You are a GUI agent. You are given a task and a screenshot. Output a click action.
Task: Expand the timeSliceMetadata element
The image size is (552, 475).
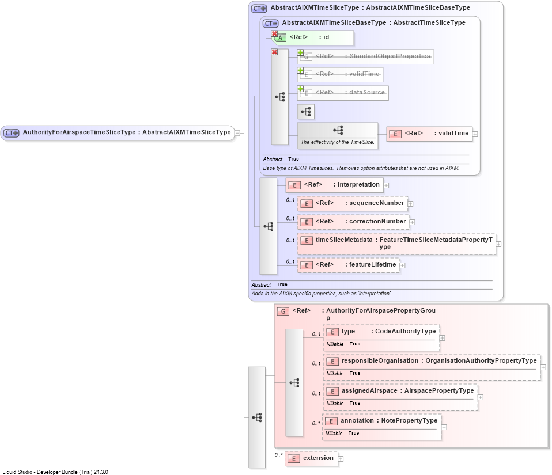498,244
